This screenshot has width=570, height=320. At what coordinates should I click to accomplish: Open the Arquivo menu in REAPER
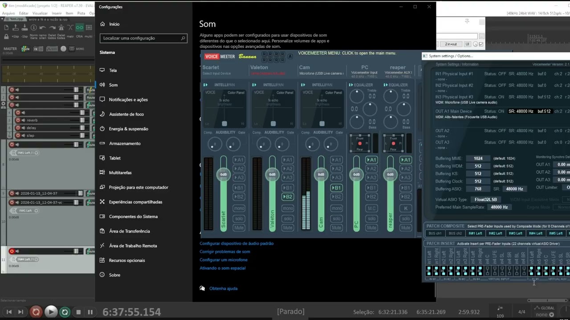tap(8, 13)
